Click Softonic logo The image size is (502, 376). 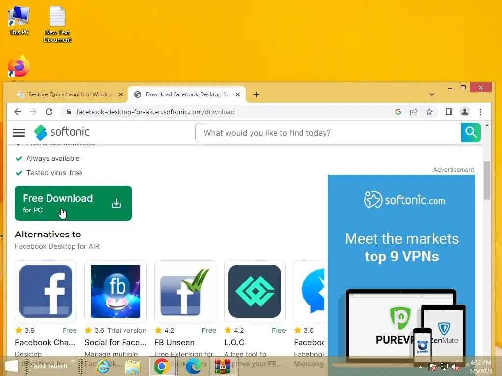pos(62,132)
